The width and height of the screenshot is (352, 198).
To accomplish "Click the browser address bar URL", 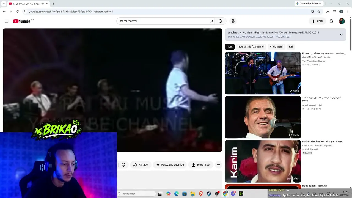I will coord(71,12).
